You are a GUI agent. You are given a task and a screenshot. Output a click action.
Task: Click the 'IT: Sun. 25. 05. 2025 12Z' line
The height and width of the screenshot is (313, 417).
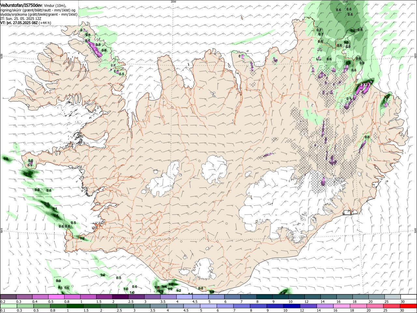(x=21, y=19)
